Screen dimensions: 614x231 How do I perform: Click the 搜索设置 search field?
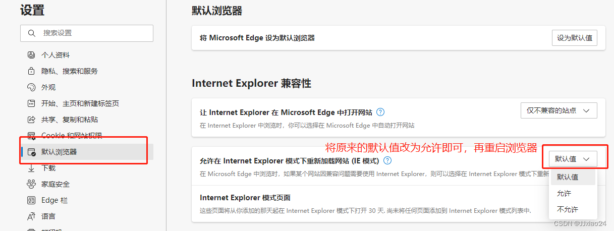point(87,33)
